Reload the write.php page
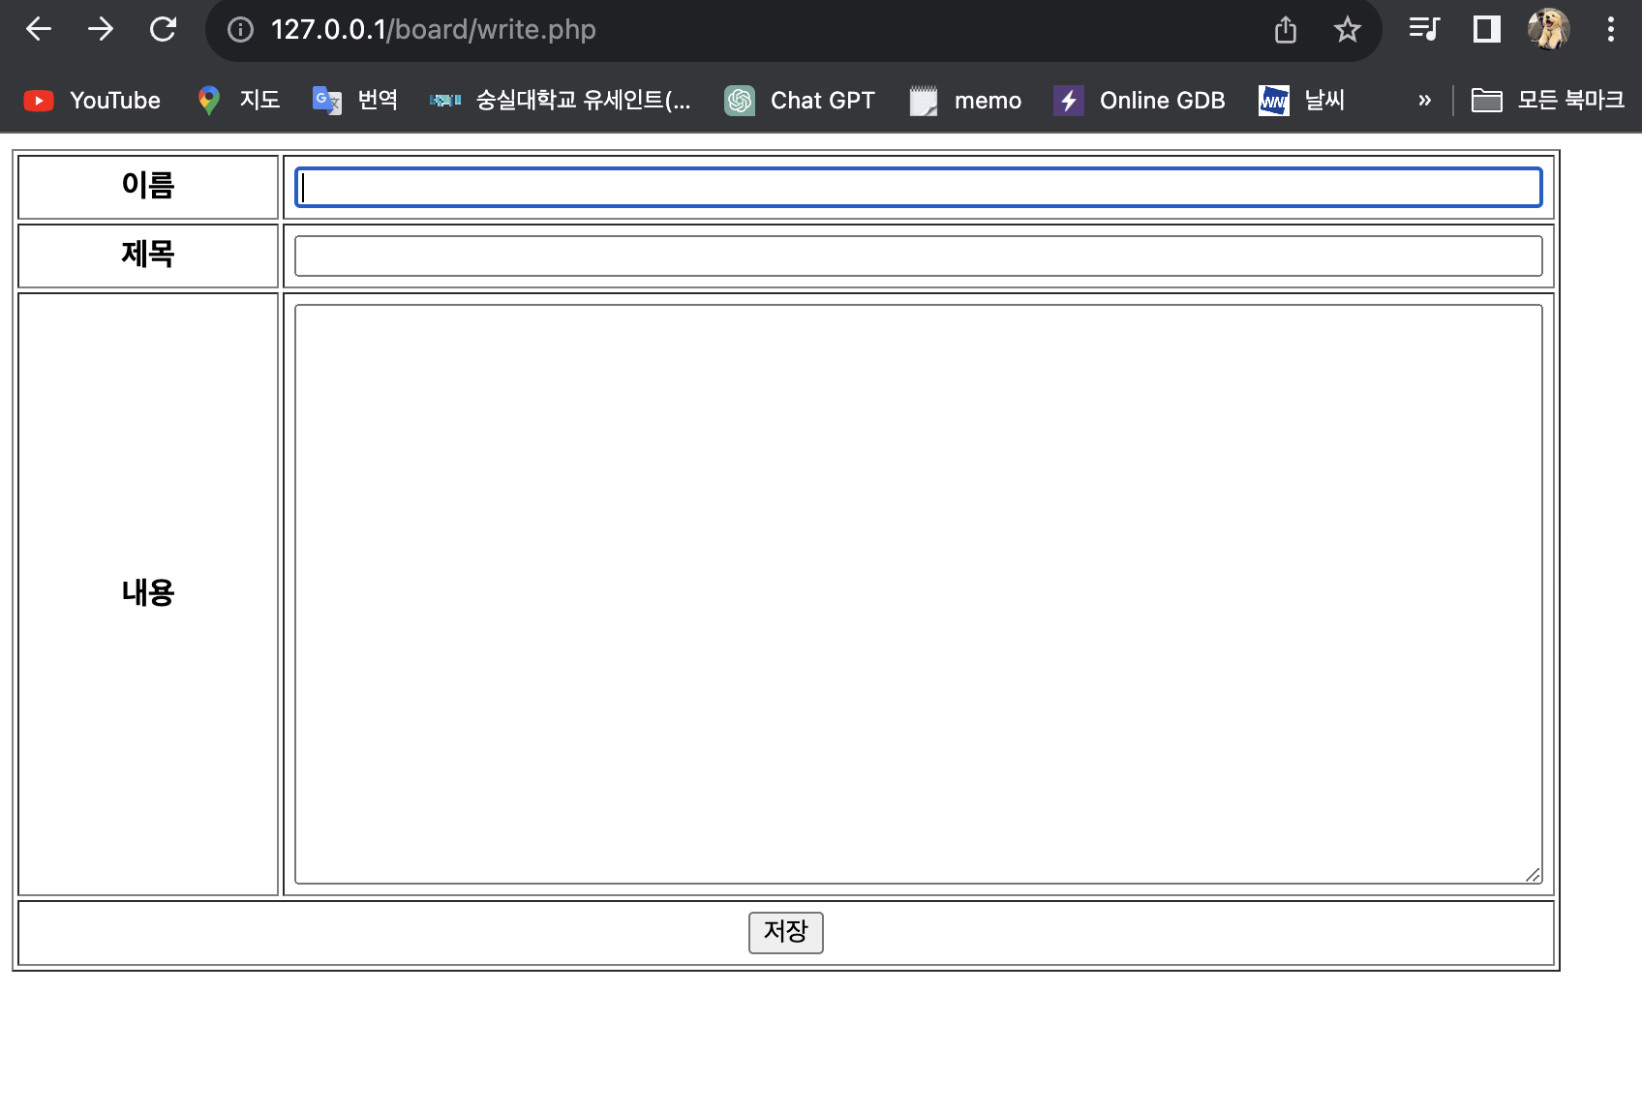This screenshot has width=1642, height=1113. (x=163, y=29)
